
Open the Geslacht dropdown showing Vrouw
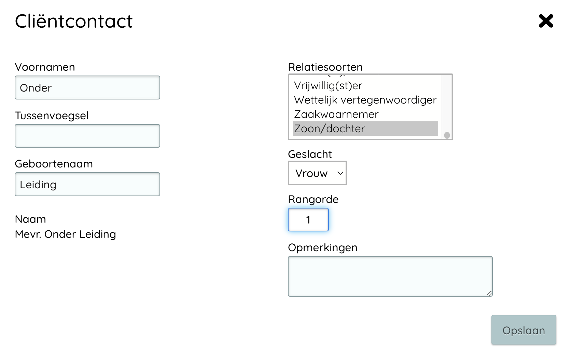(317, 173)
